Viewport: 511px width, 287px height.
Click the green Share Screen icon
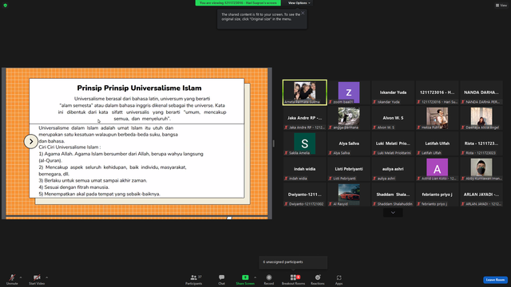coord(245,277)
